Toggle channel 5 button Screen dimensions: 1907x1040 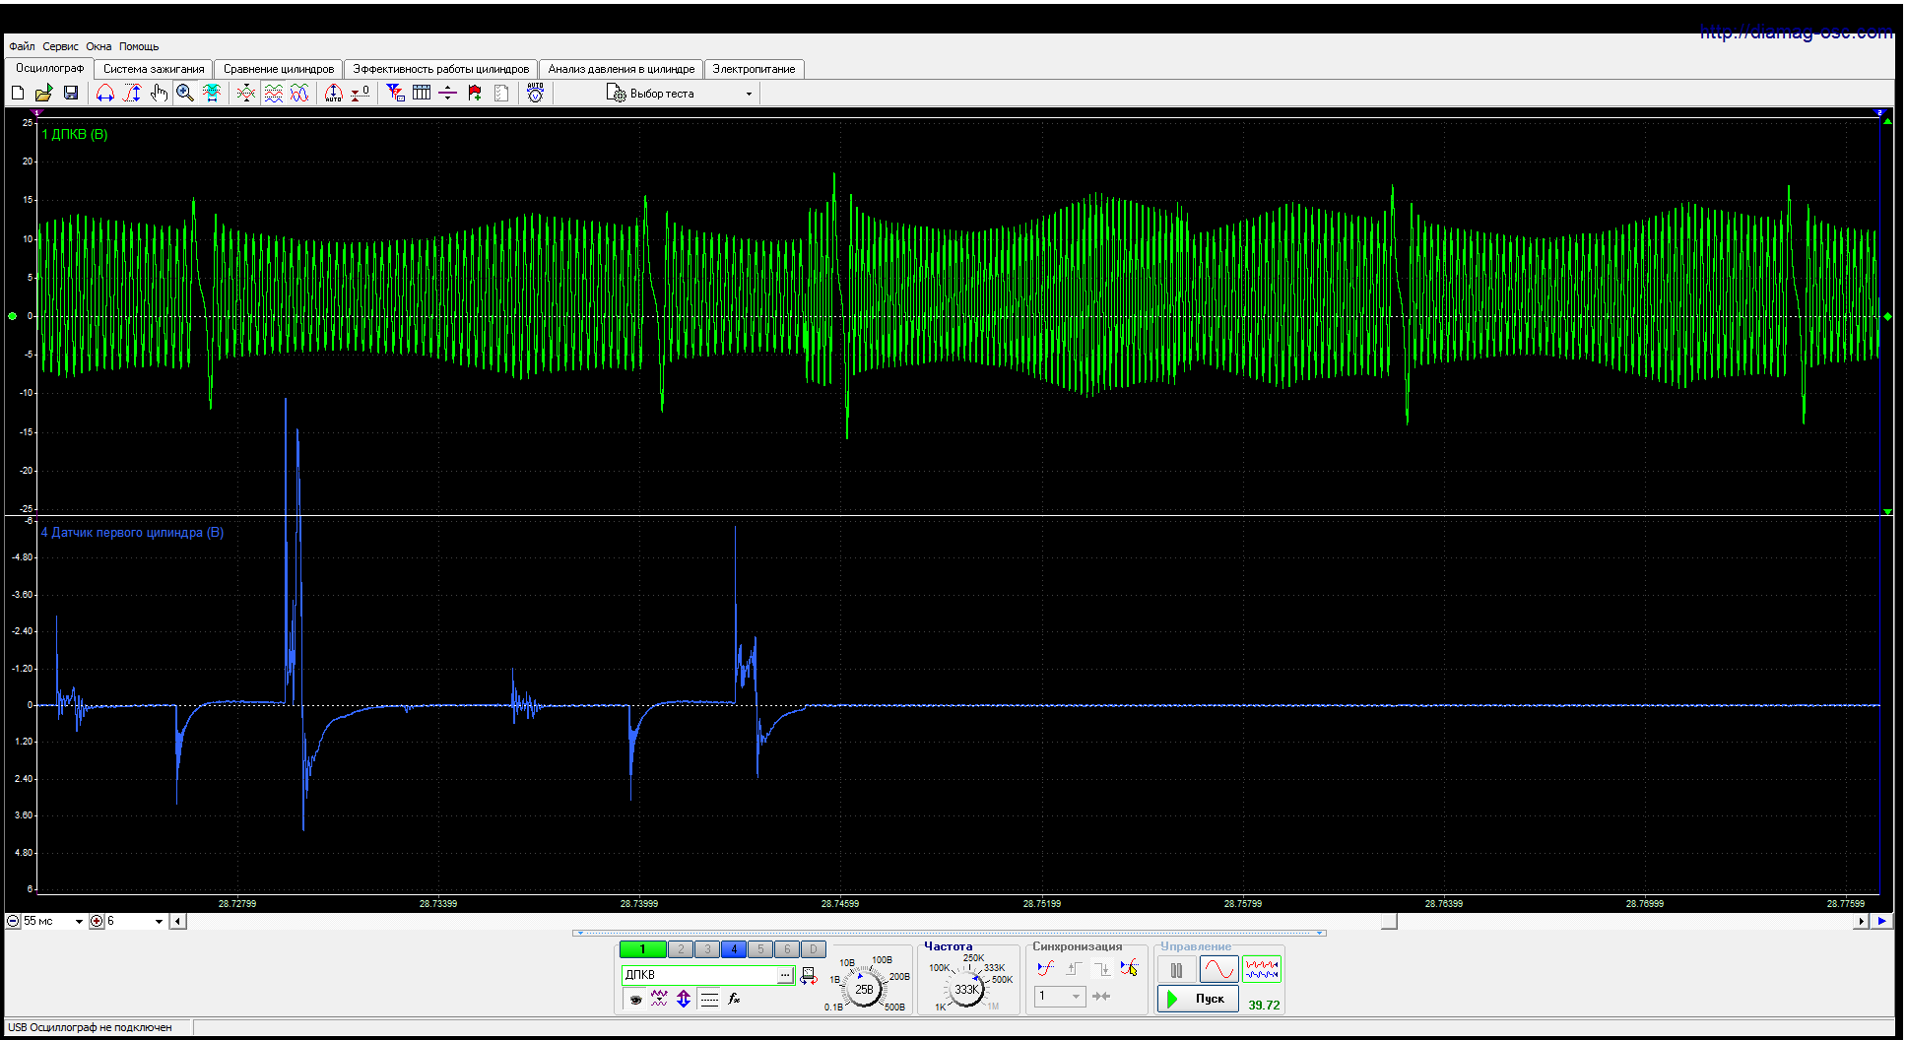click(760, 949)
